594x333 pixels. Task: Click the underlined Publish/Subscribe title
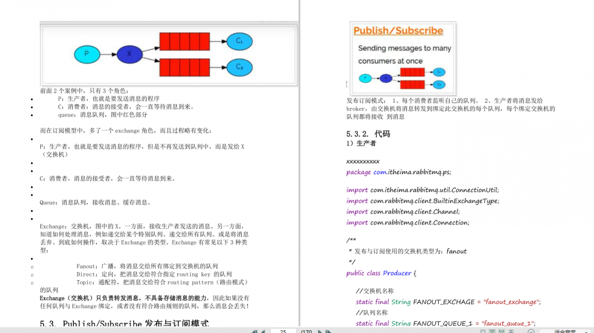pyautogui.click(x=398, y=30)
